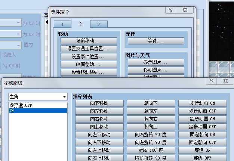Click the first 为 ON 时 ellipsis field
Screen dimensions: 234x161
coord(10,23)
